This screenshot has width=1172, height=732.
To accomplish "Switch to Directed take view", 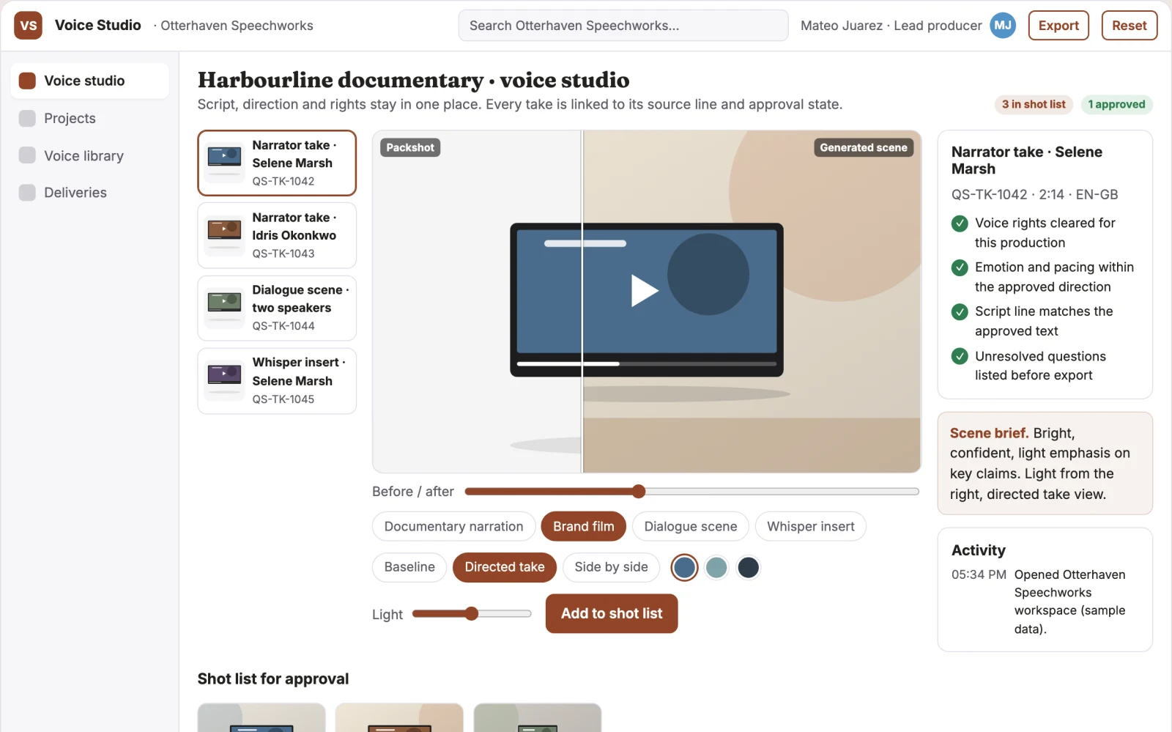I will click(x=505, y=567).
